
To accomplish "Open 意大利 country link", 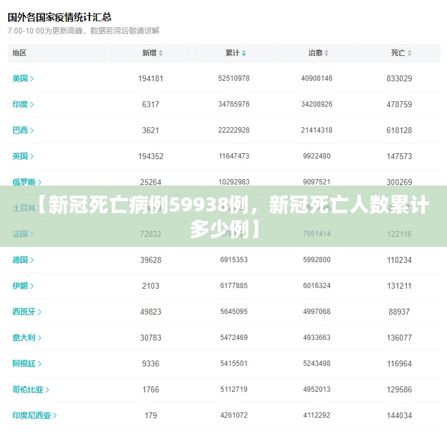I will [27, 338].
